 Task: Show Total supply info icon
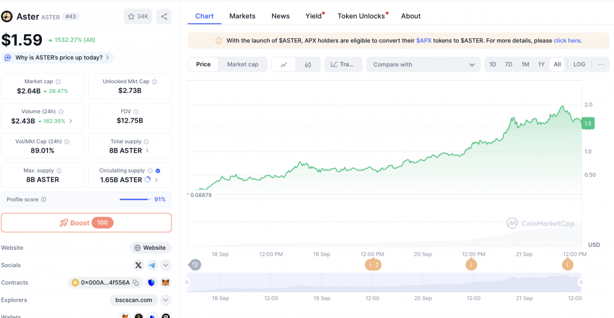pyautogui.click(x=146, y=141)
